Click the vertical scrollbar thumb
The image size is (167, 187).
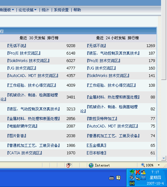tap(164, 40)
